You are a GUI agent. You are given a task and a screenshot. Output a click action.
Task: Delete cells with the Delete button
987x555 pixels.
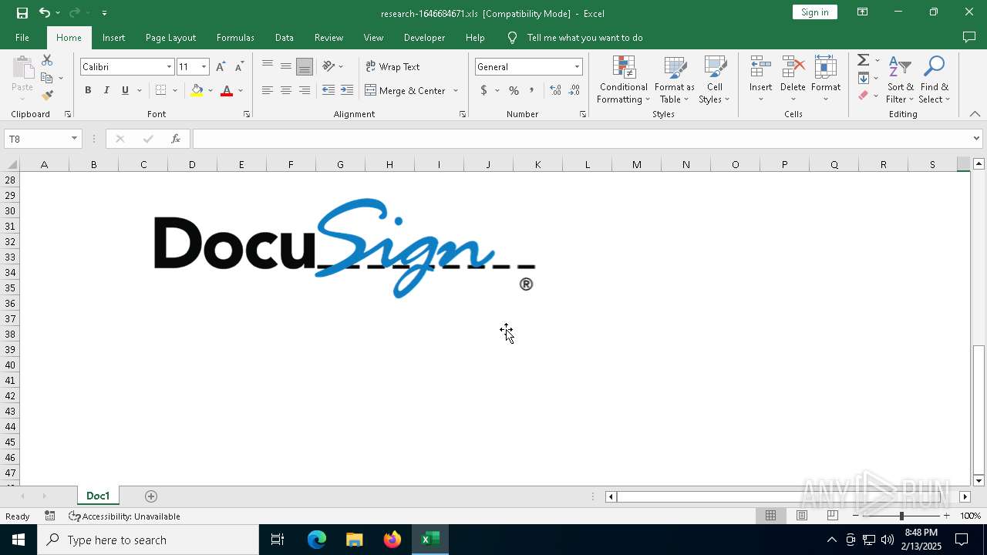click(x=793, y=79)
